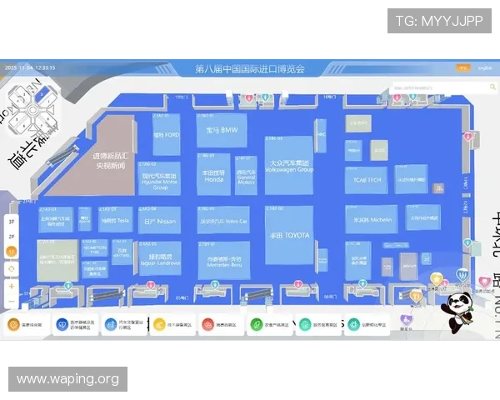Select the Toyota booth on the map
The width and height of the screenshot is (500, 400).
(x=288, y=236)
